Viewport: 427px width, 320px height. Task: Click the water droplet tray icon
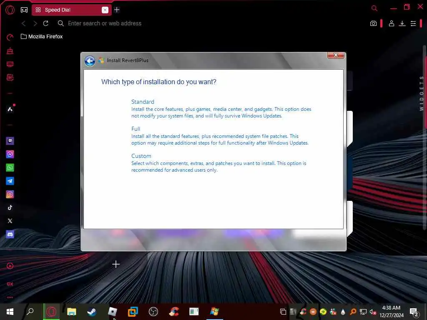pos(343,312)
